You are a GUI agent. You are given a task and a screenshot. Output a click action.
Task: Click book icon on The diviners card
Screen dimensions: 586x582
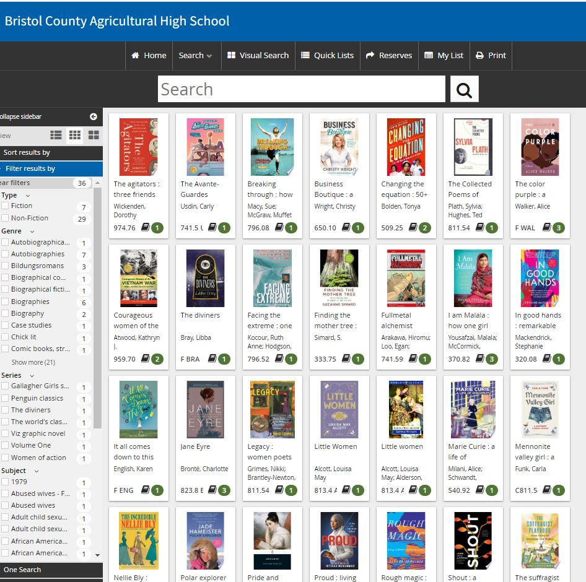tap(212, 358)
